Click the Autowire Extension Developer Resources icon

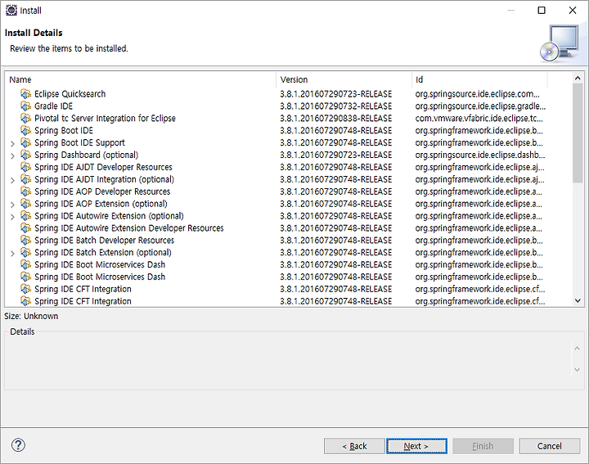25,228
